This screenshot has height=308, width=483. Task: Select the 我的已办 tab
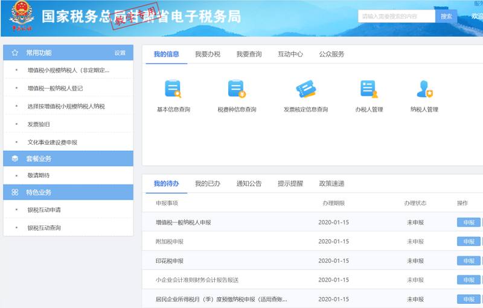pyautogui.click(x=208, y=184)
